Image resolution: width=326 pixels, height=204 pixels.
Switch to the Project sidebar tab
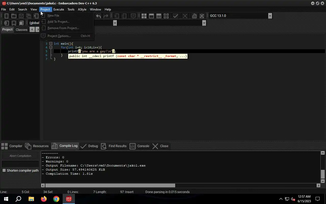(7, 30)
